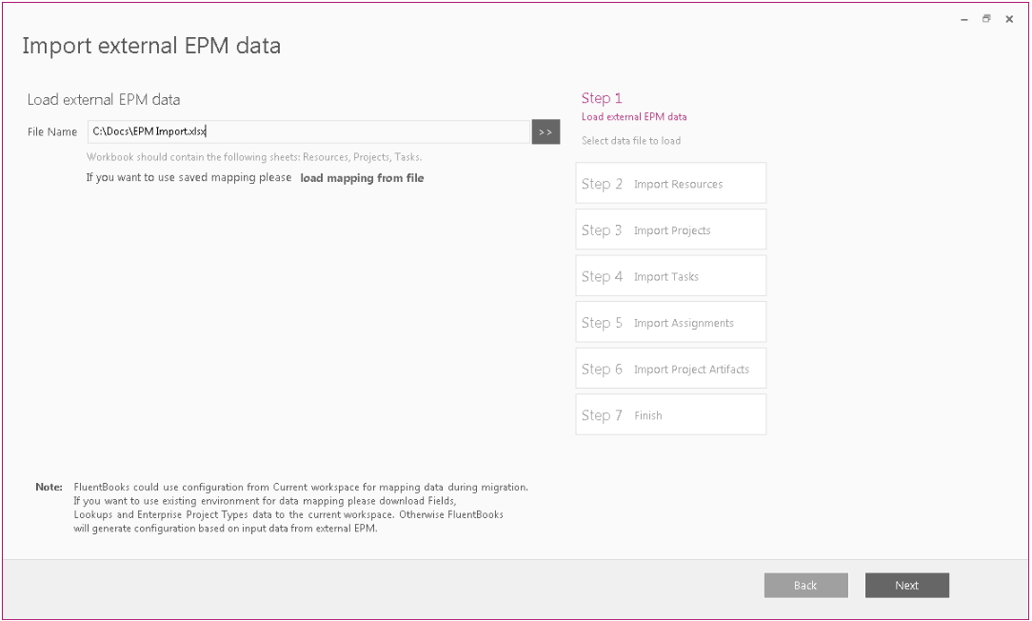Click 'If you want to use saved mapping please' text
Image resolution: width=1032 pixels, height=621 pixels.
[x=189, y=177]
